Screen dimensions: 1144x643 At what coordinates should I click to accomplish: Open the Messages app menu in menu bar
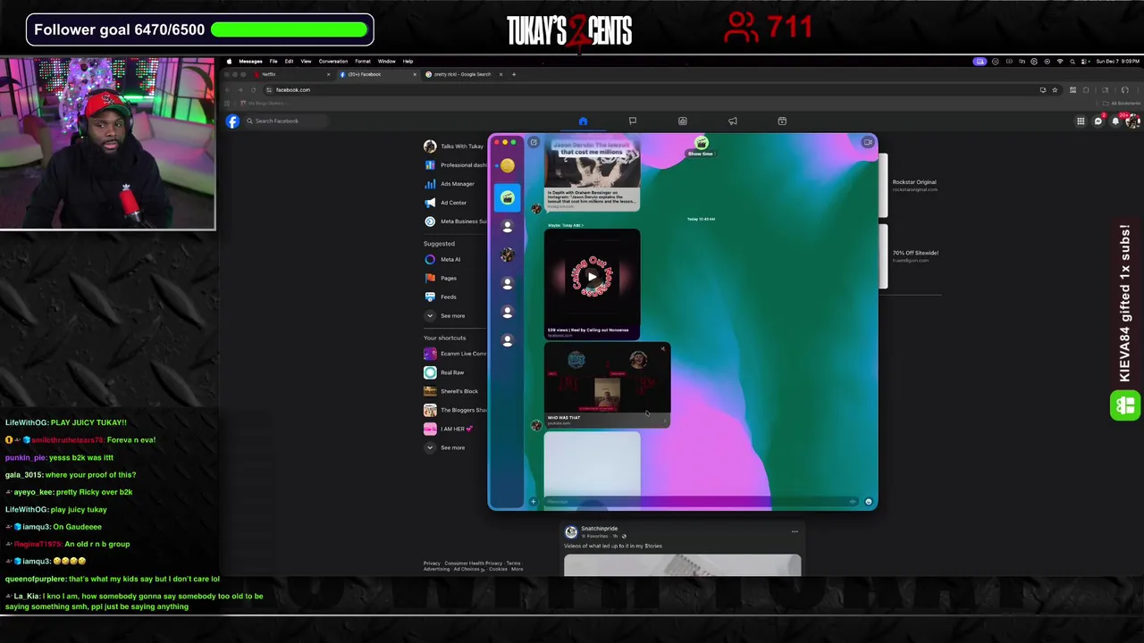coord(250,62)
